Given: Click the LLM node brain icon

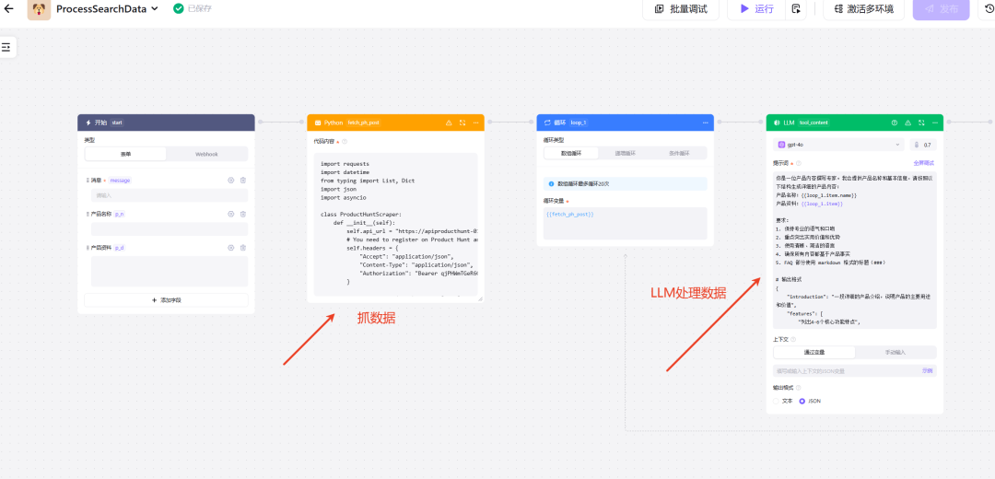Looking at the screenshot, I should coord(777,123).
